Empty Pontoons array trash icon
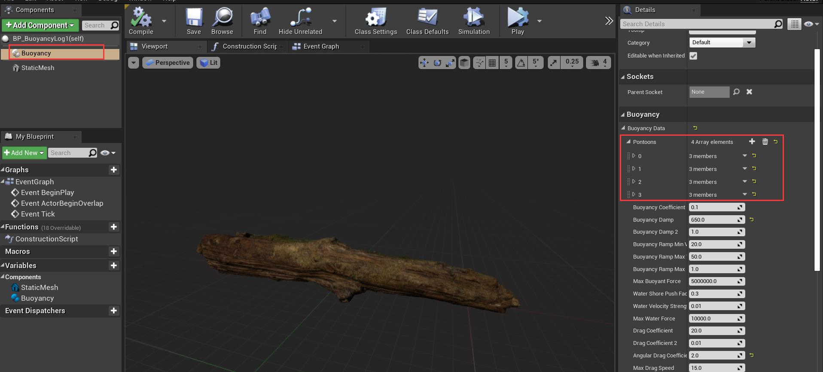 [765, 142]
